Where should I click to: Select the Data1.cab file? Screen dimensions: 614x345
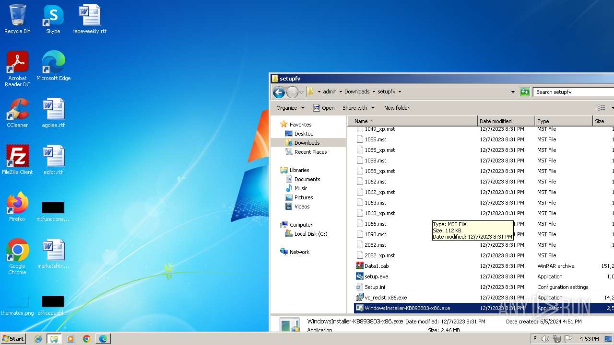click(377, 266)
